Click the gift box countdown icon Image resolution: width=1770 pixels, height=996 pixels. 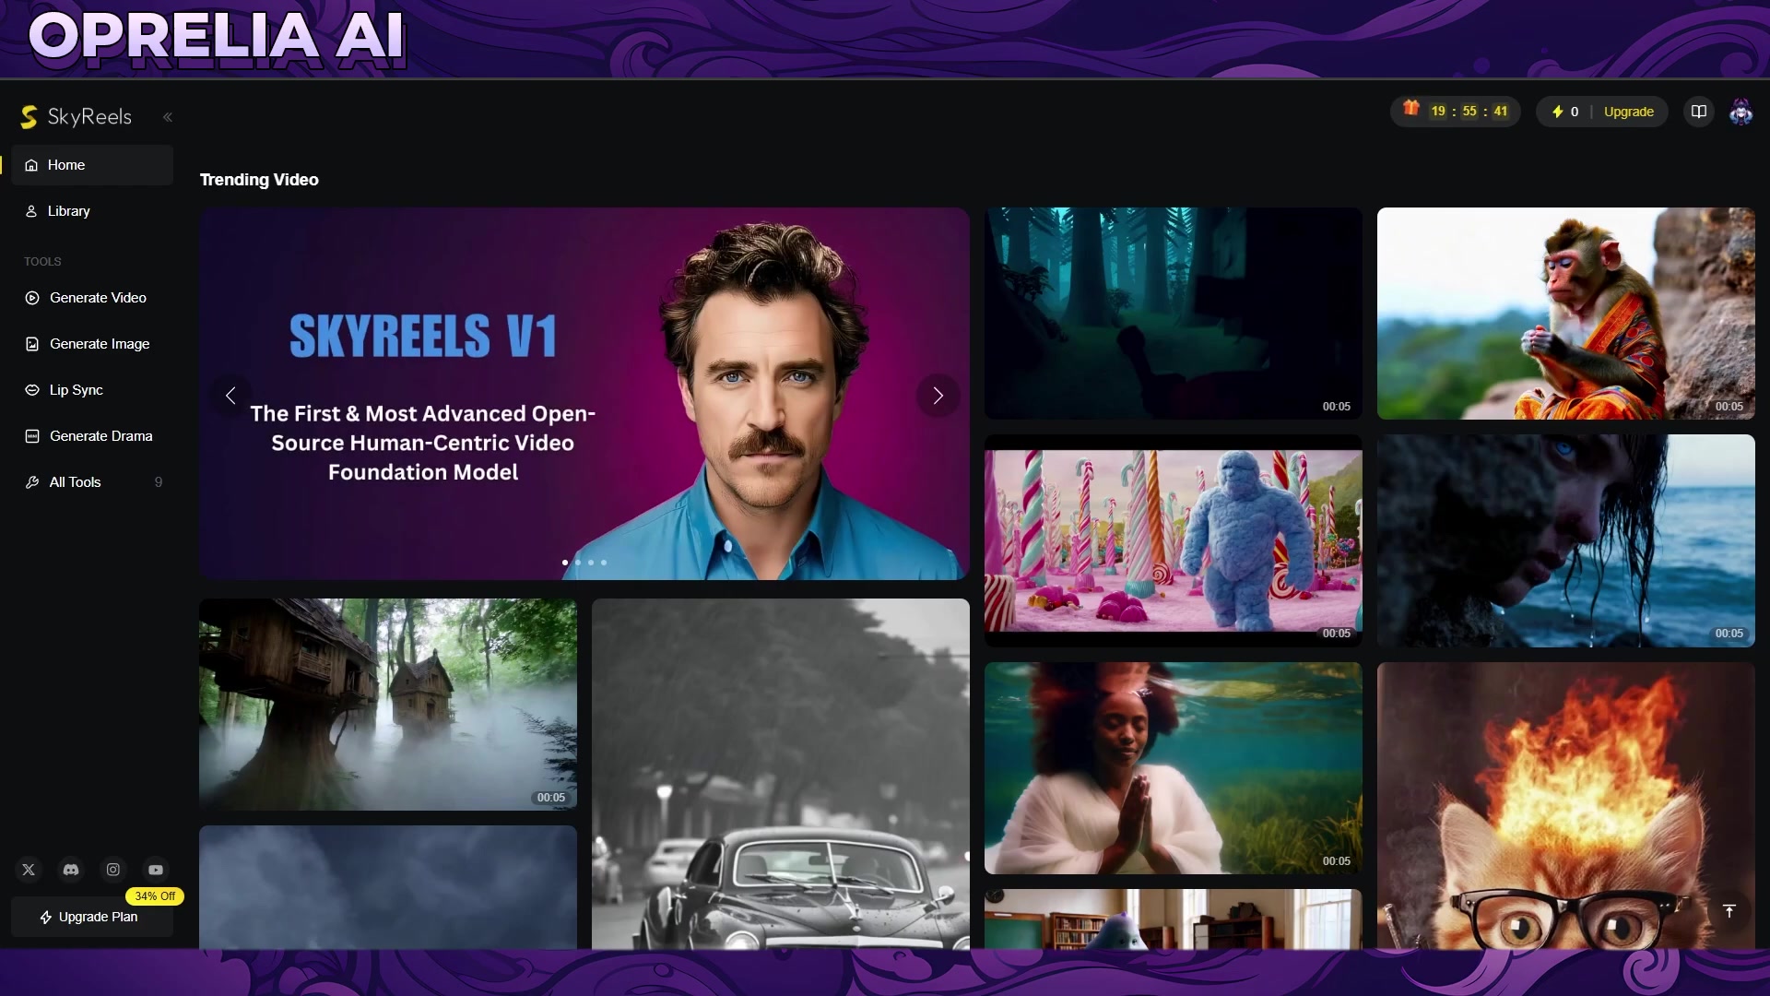[x=1411, y=109]
